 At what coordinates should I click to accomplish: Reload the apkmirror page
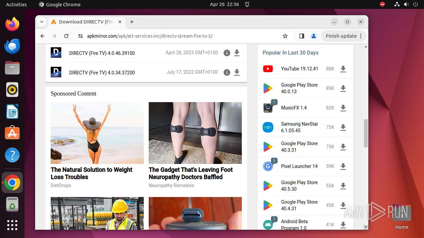pos(66,36)
